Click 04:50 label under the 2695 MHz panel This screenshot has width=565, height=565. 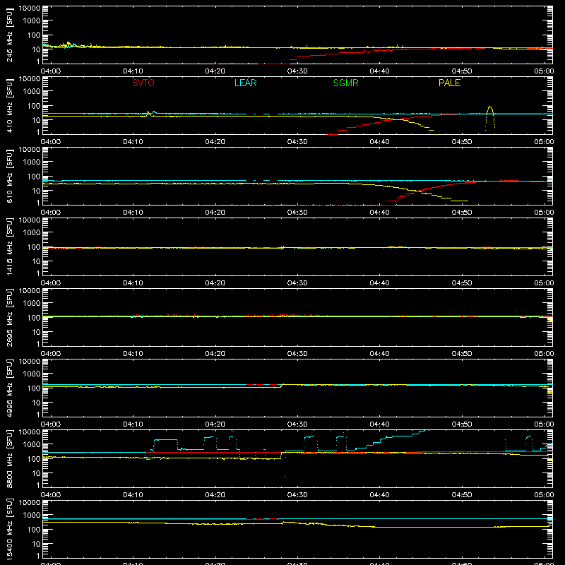click(462, 354)
